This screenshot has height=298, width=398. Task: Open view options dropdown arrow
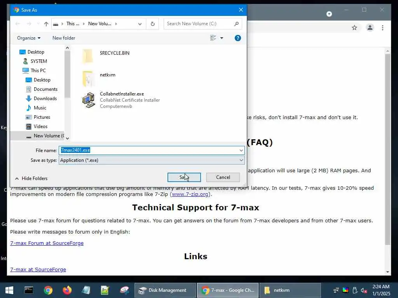tap(222, 38)
